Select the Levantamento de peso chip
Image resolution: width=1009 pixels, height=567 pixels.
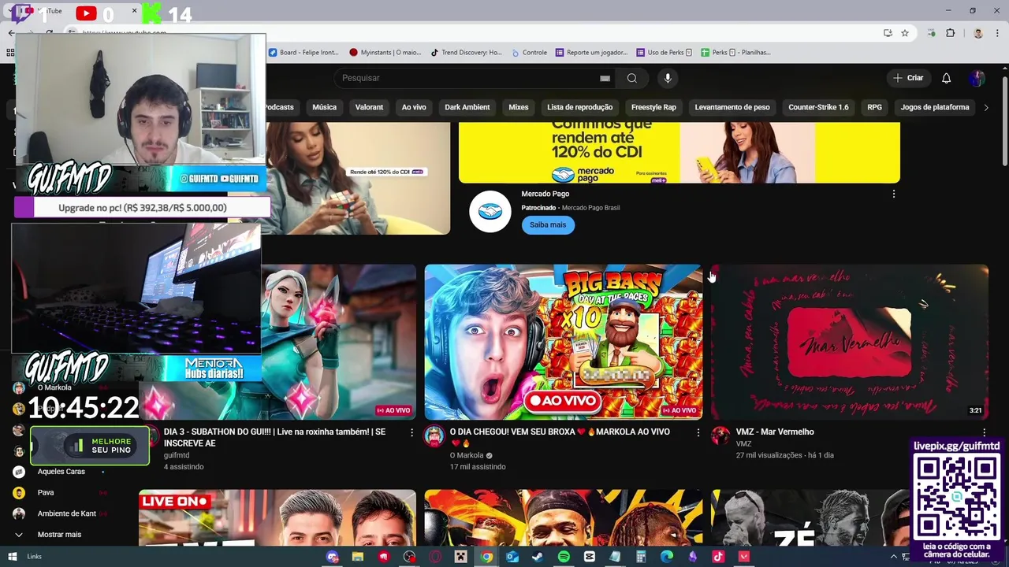point(732,107)
